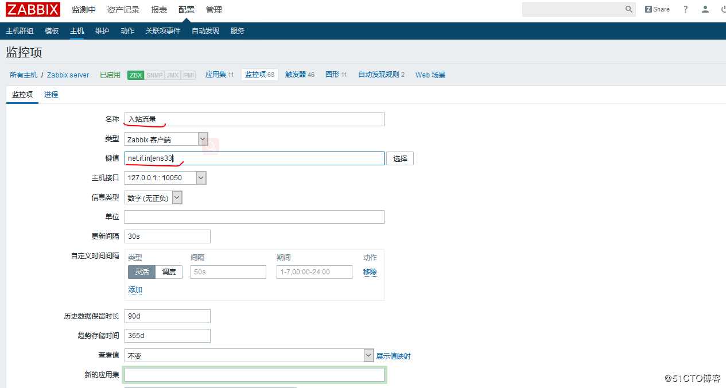Viewport: 726px width, 388px height.
Task: Go to 自动发现 submenu
Action: tap(205, 31)
